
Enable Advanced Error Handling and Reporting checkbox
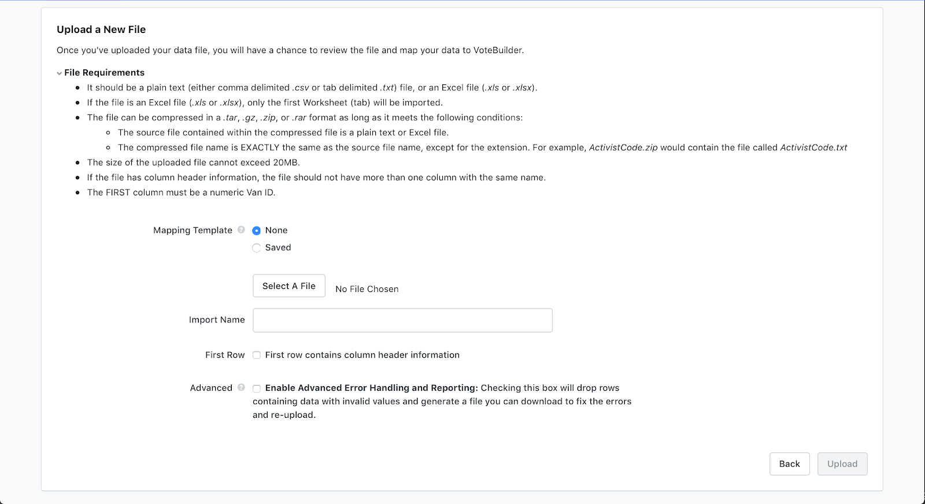[257, 388]
